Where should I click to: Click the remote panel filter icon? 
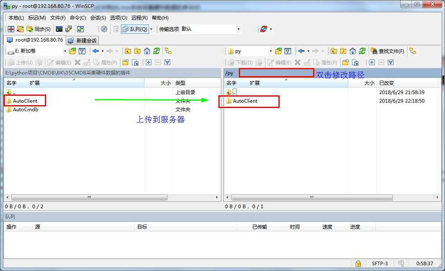tap(288, 51)
